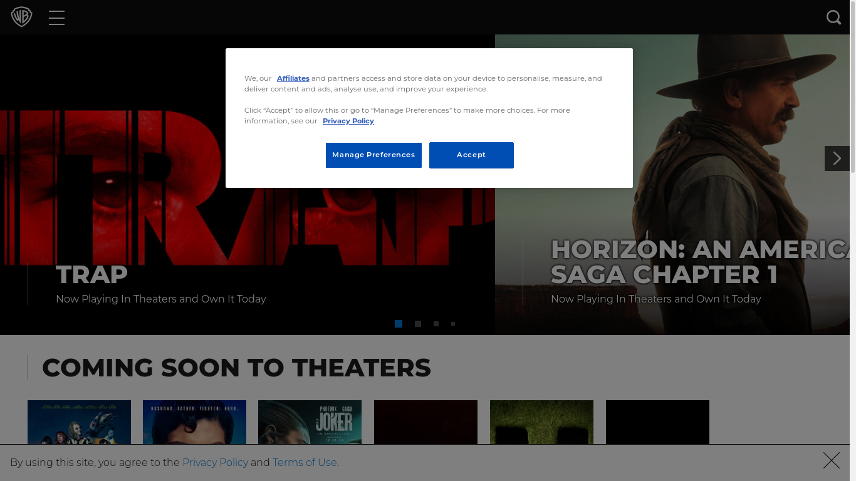Click the Horizon: An American Saga title

tap(700, 262)
